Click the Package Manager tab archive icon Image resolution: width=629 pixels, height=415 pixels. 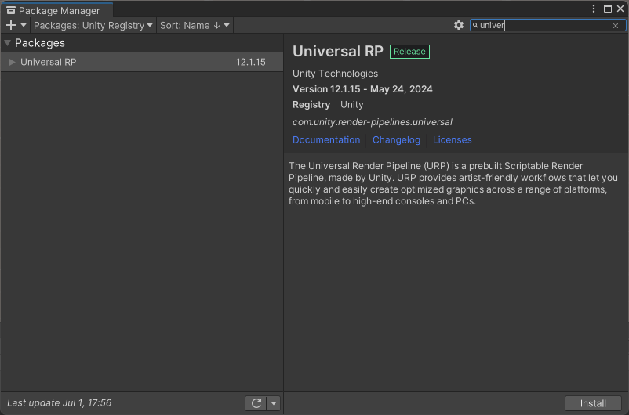11,10
